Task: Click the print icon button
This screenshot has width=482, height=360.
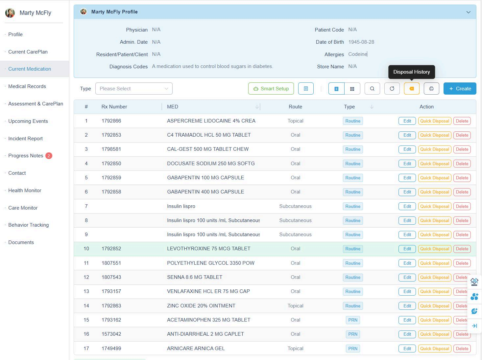Action: pyautogui.click(x=431, y=89)
